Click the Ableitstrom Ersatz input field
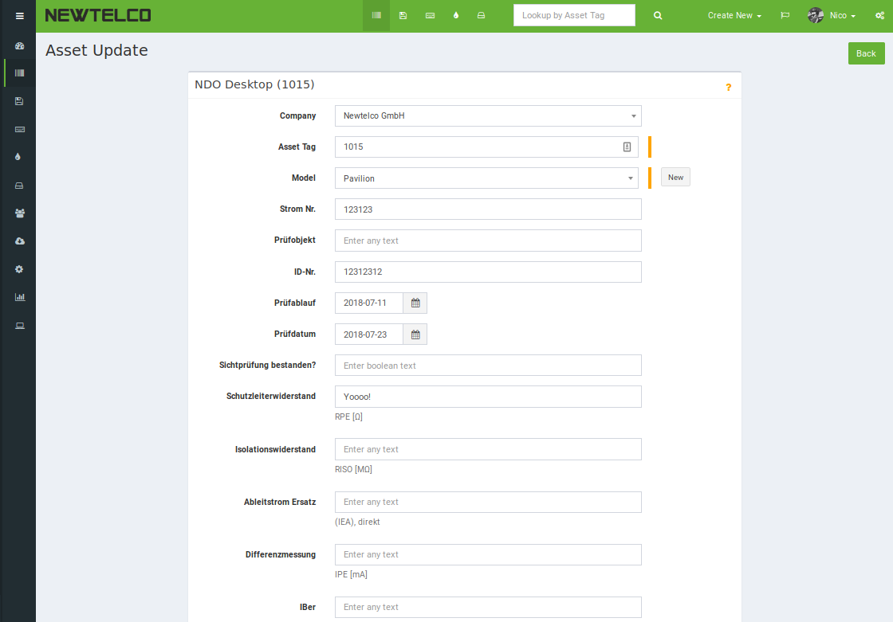Viewport: 893px width, 622px height. pyautogui.click(x=488, y=502)
